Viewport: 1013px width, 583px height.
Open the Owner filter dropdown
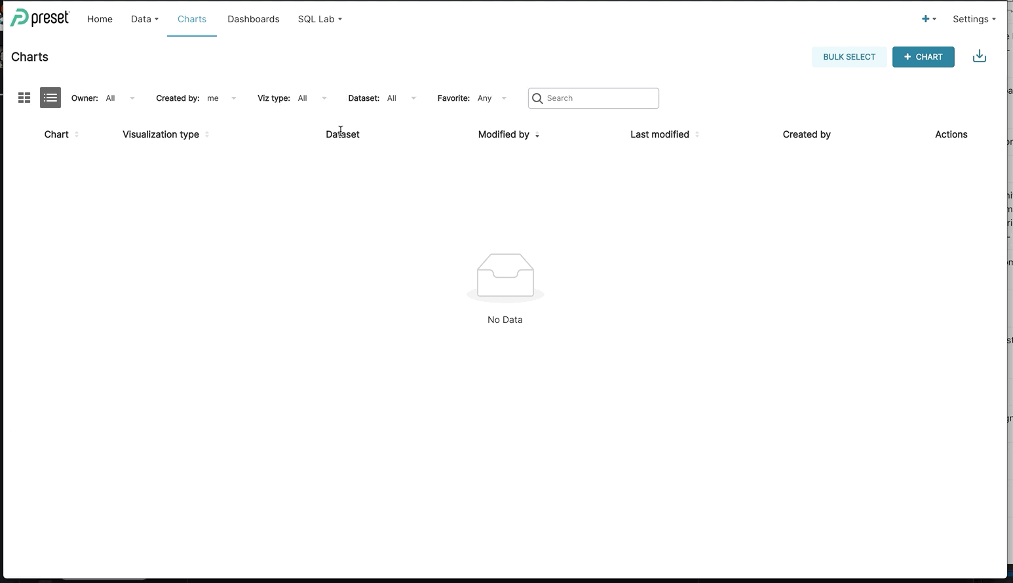point(120,98)
